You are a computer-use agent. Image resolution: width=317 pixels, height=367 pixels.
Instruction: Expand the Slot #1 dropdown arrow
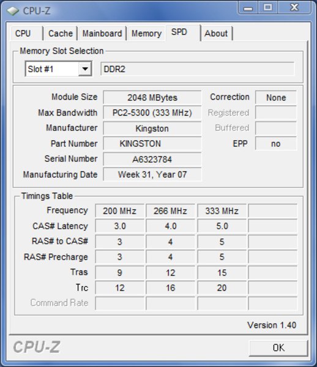(84, 69)
